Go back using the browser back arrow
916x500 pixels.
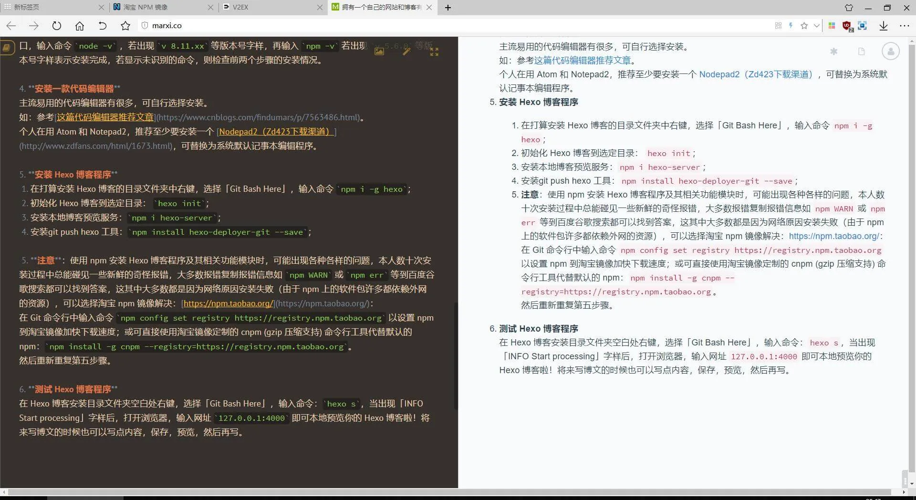(x=11, y=26)
